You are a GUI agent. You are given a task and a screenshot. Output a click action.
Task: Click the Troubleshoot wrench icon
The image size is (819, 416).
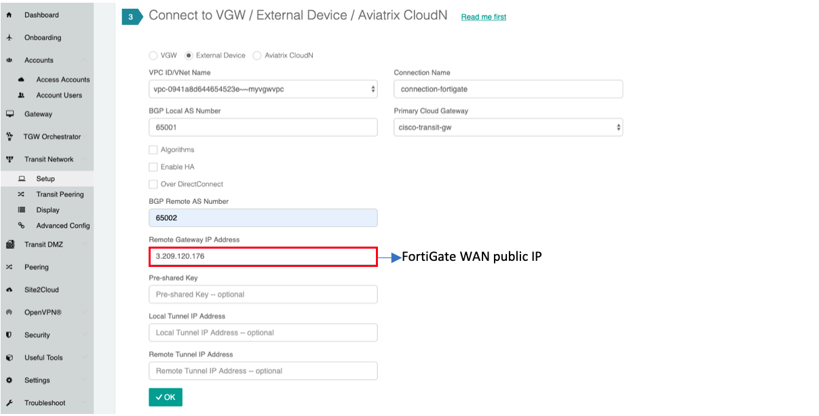pyautogui.click(x=9, y=403)
